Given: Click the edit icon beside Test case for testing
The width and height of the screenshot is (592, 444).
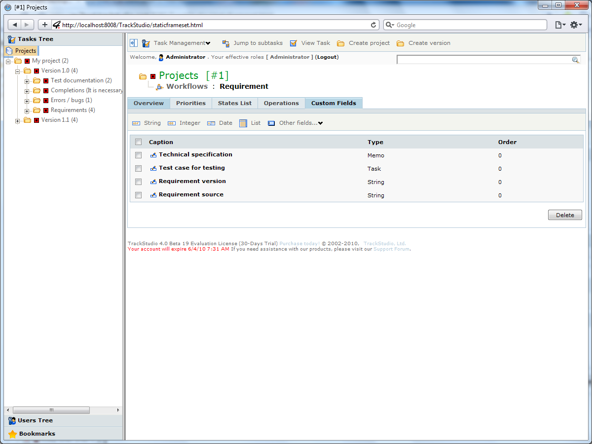Looking at the screenshot, I should [x=153, y=168].
